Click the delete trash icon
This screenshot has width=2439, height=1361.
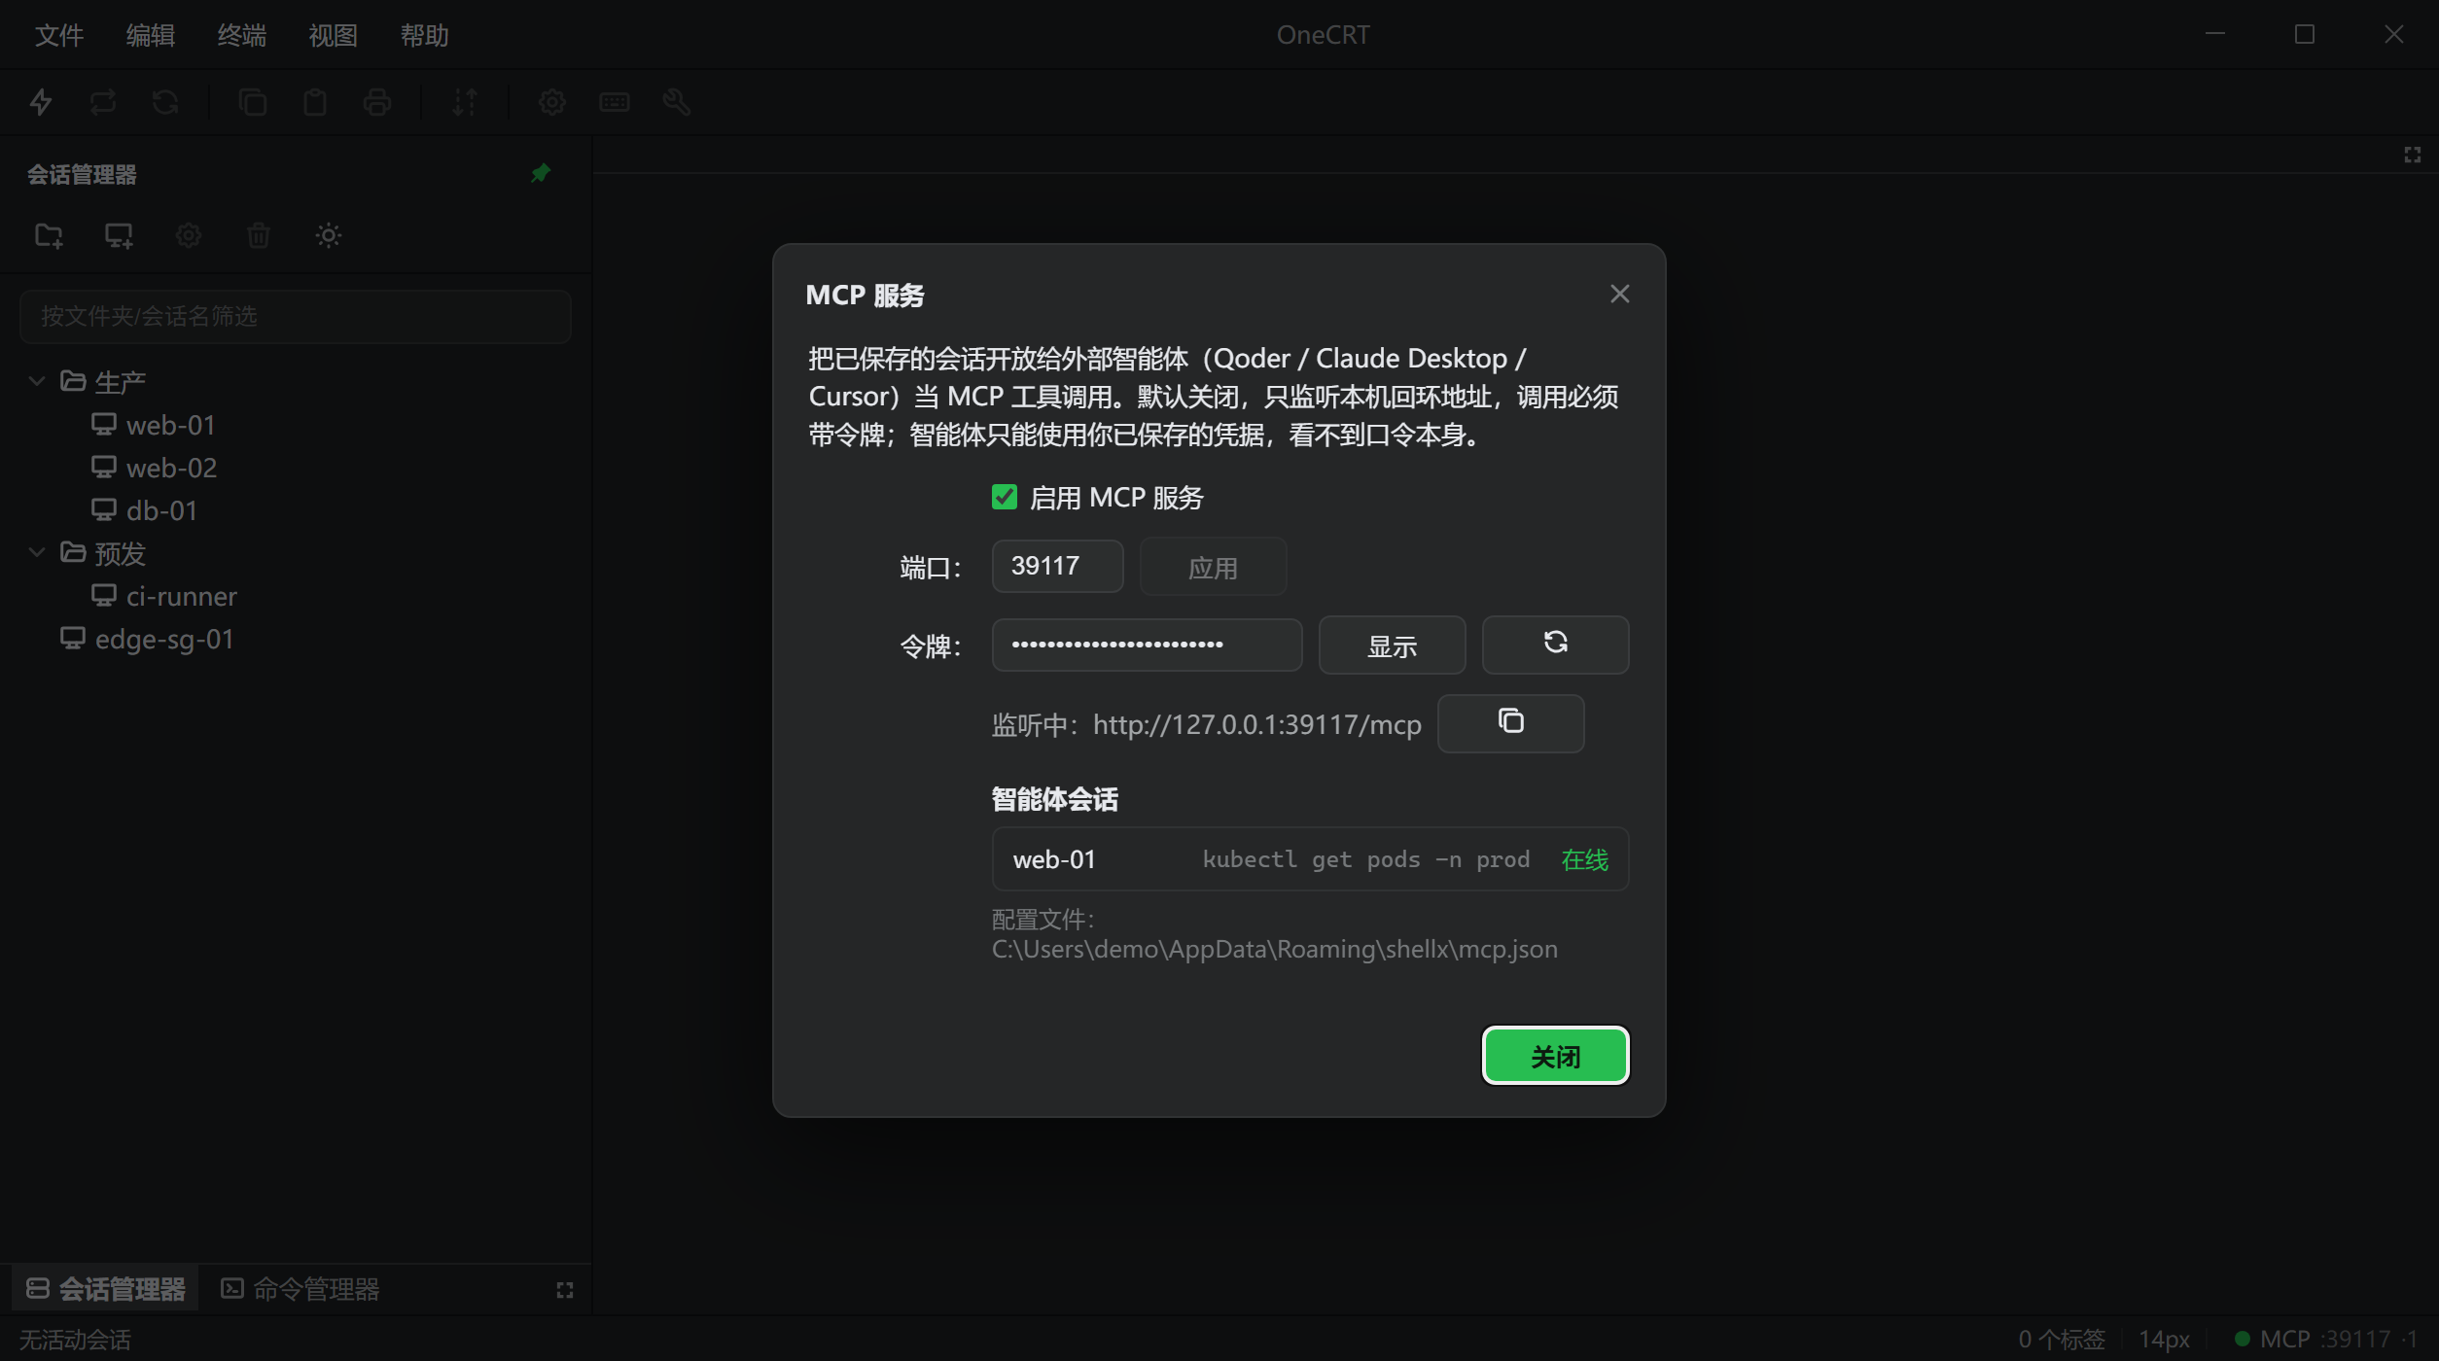pyautogui.click(x=259, y=235)
